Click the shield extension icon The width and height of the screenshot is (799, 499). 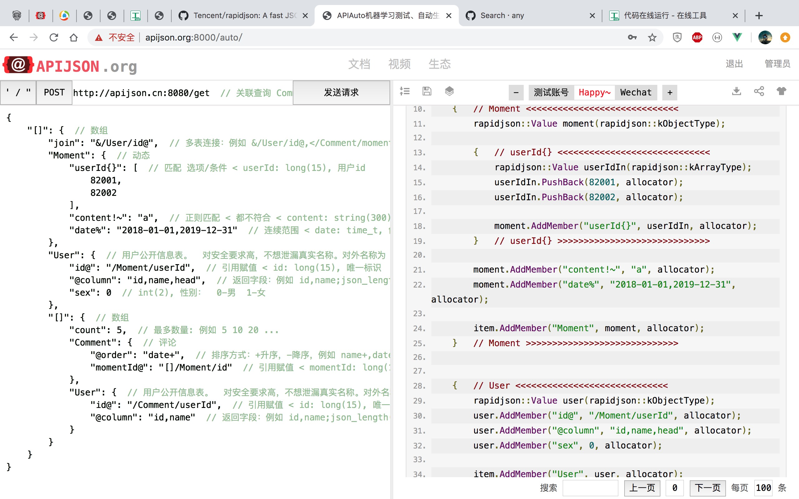tap(677, 38)
